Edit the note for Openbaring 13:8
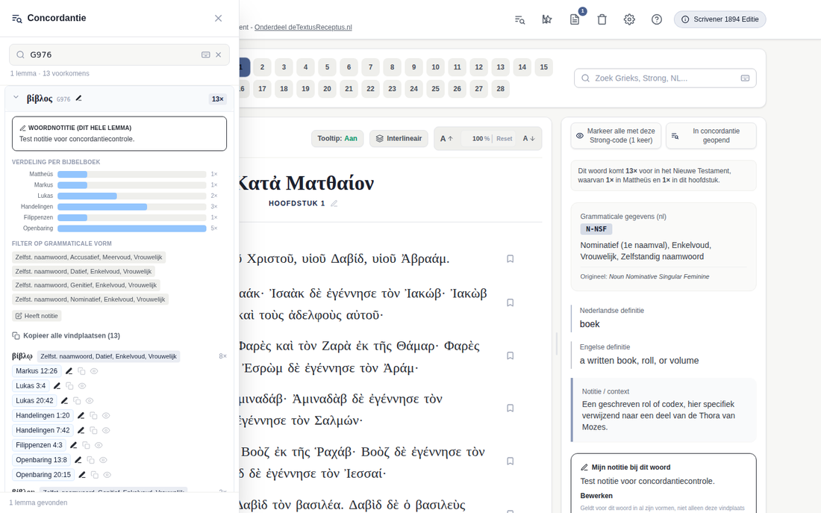This screenshot has width=821, height=513. (x=78, y=460)
